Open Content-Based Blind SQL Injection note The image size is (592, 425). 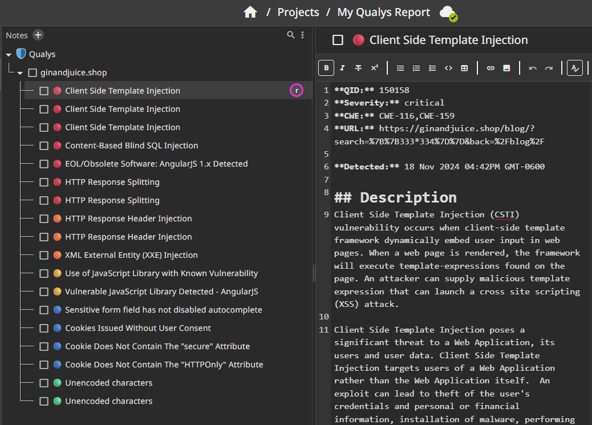[x=131, y=145]
